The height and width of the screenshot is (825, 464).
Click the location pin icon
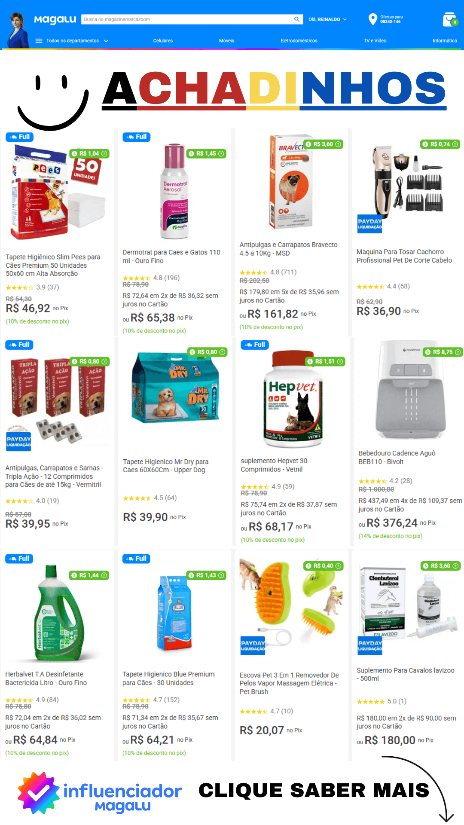[372, 19]
